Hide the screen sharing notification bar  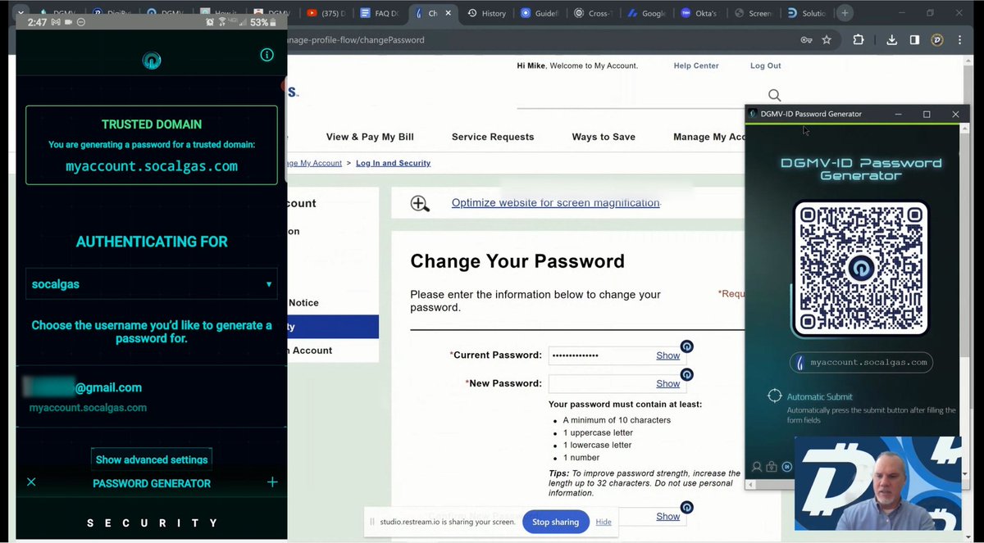pos(604,522)
